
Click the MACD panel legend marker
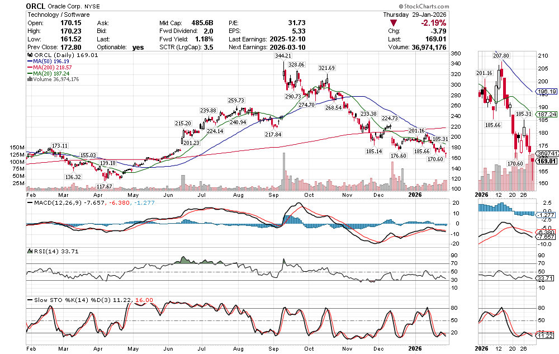pos(30,204)
